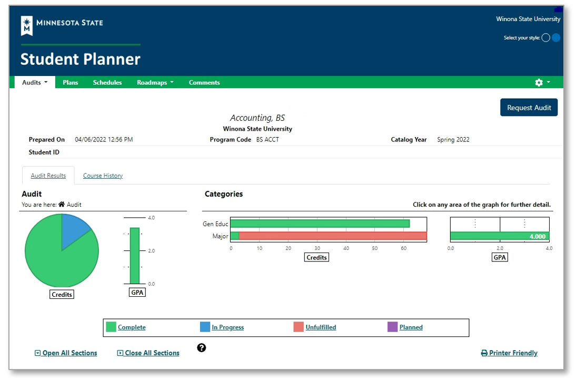Click the Open All Sections link
The image size is (576, 378).
coord(70,353)
